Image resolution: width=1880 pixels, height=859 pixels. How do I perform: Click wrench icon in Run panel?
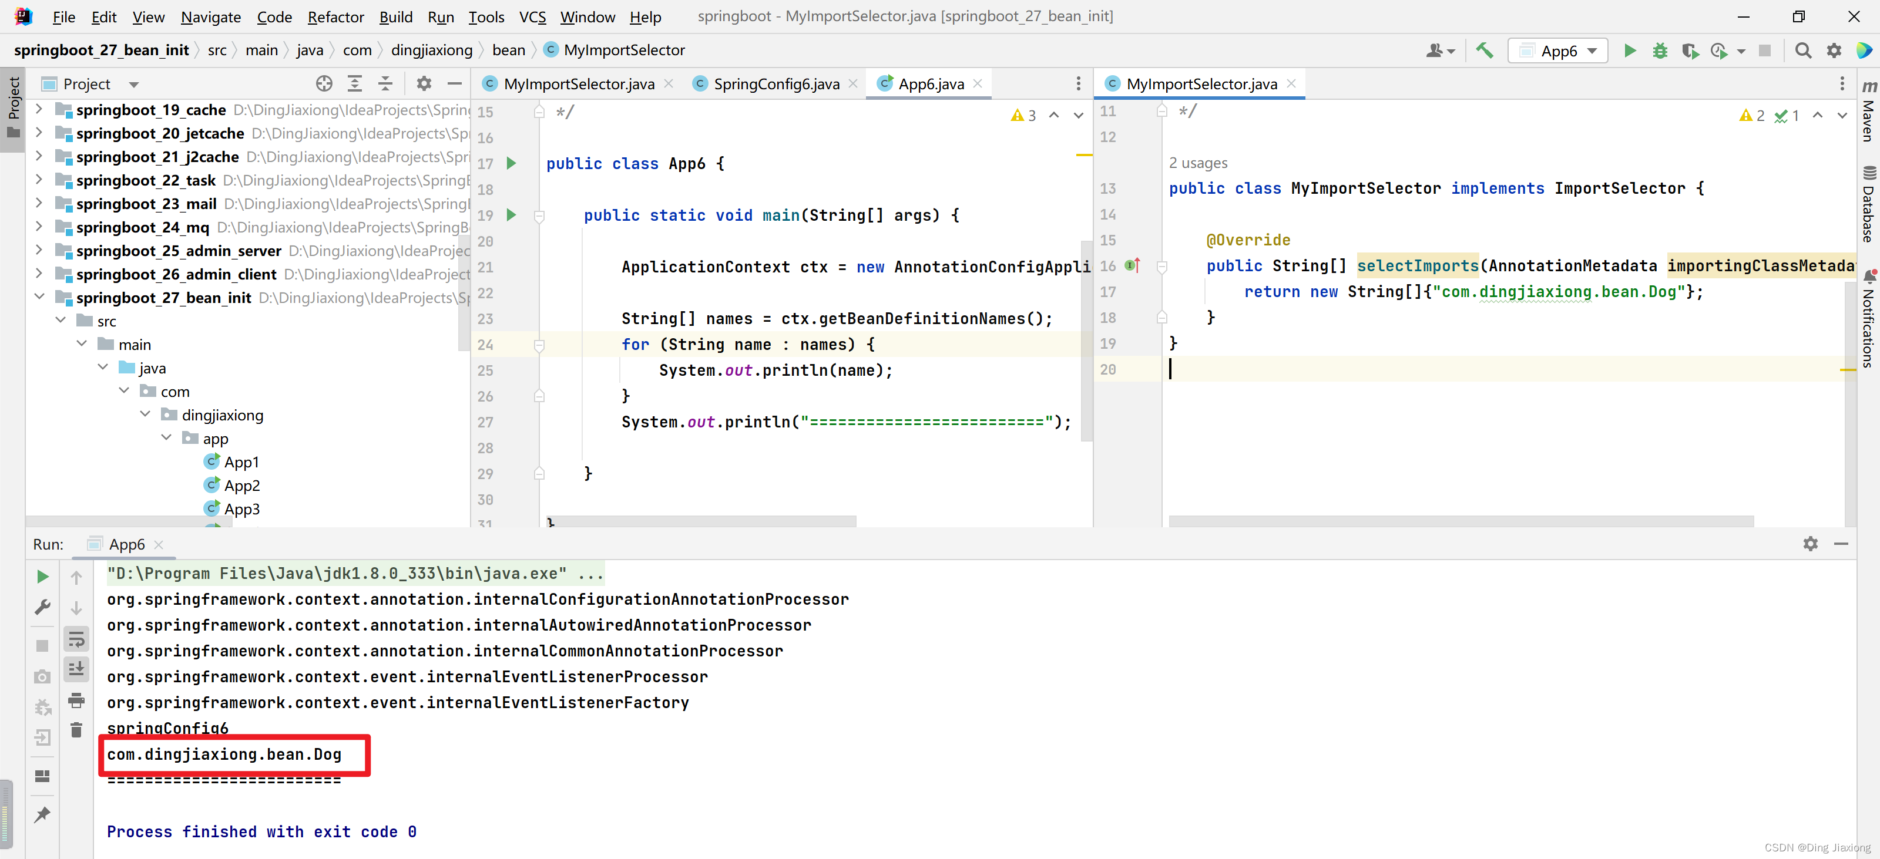(42, 607)
